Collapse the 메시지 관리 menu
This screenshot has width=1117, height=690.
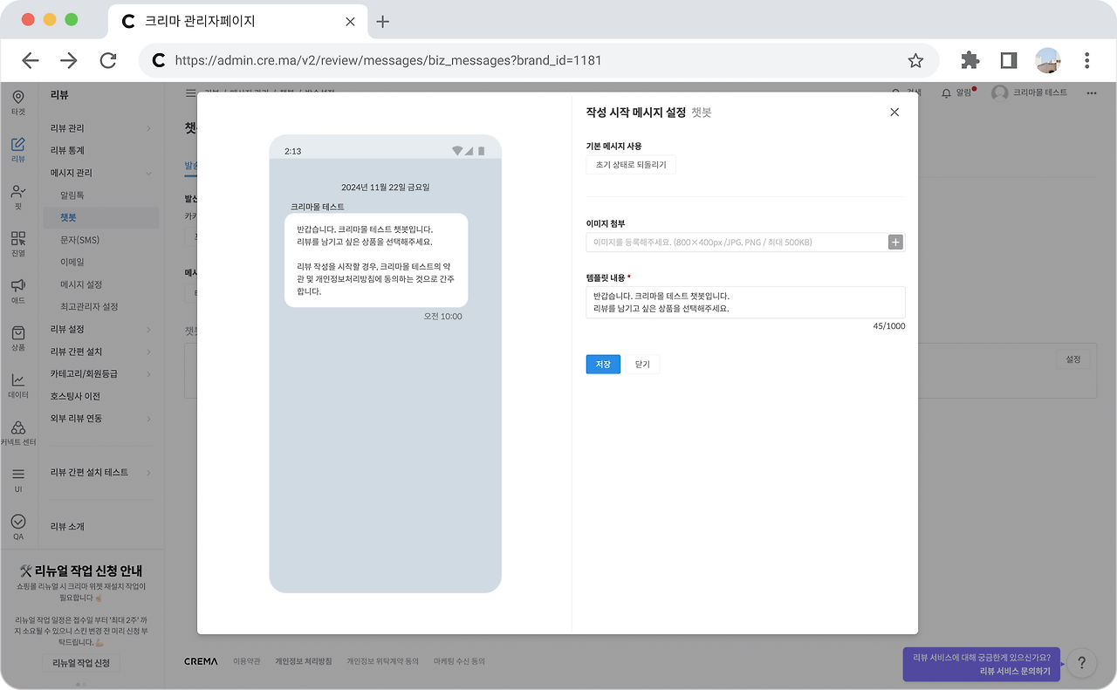pyautogui.click(x=100, y=173)
